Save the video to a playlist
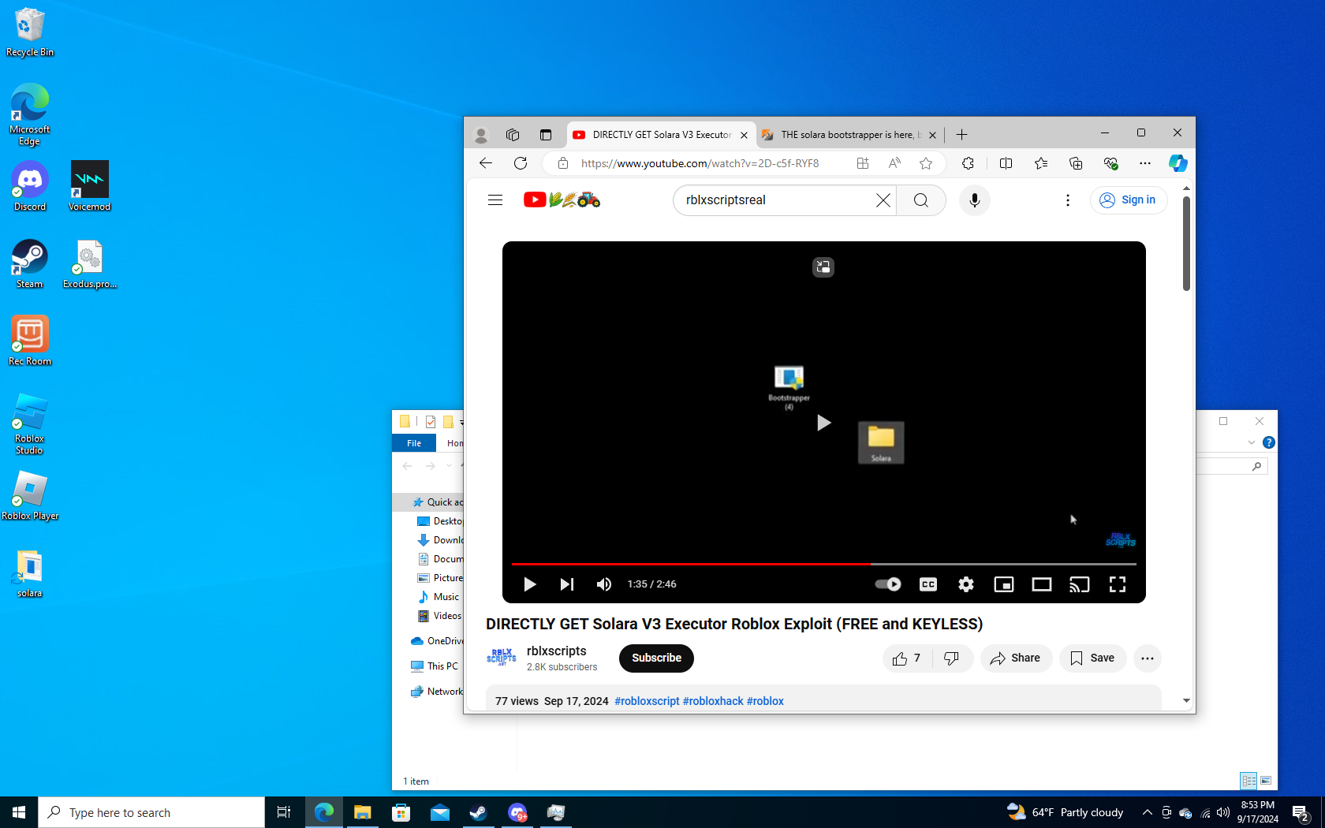 pyautogui.click(x=1092, y=658)
